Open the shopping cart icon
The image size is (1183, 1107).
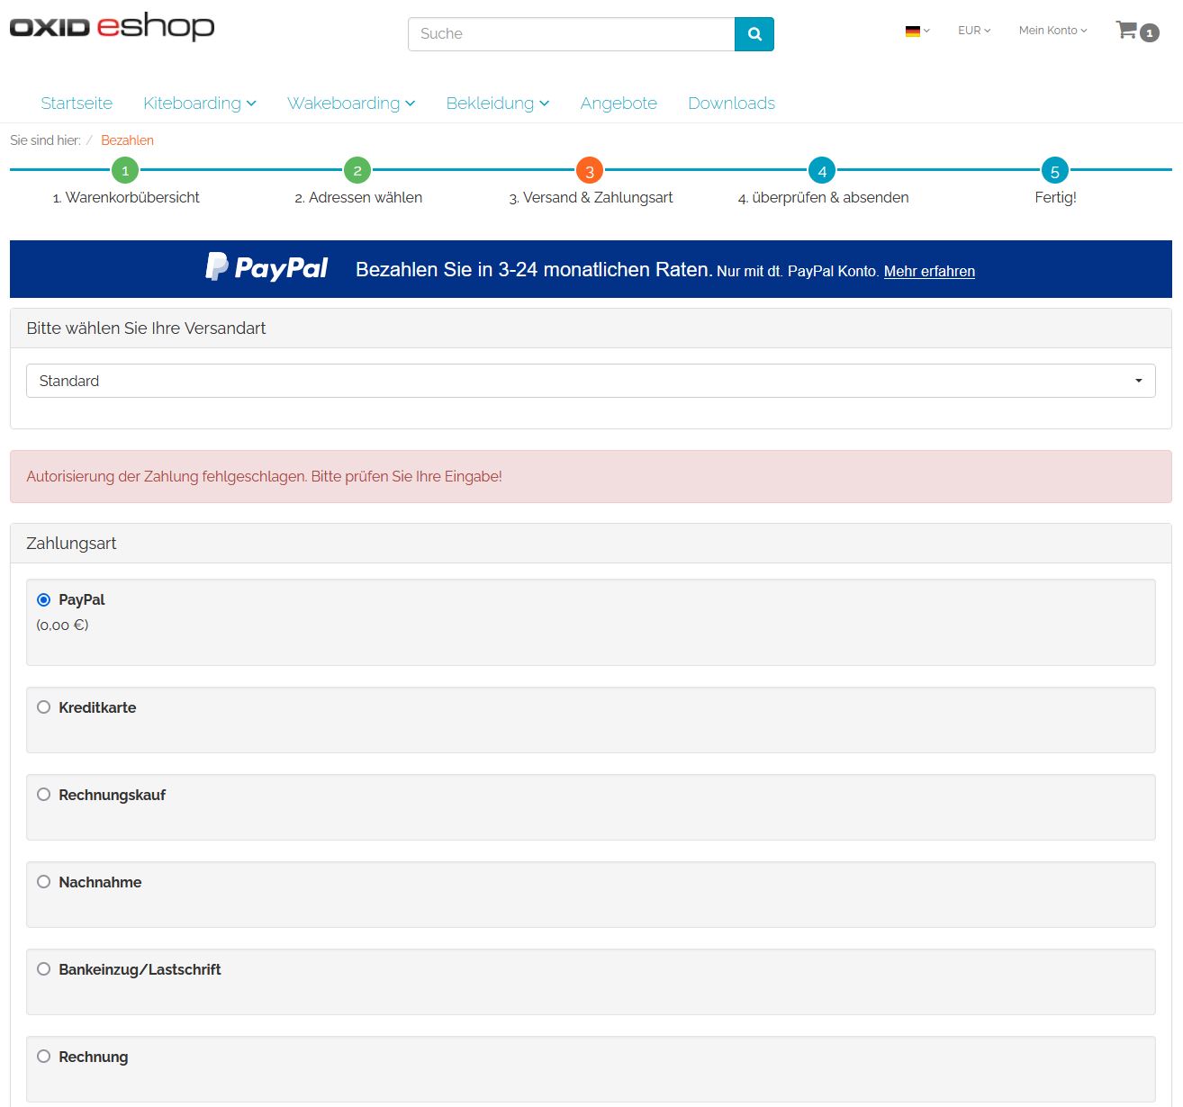click(x=1127, y=31)
